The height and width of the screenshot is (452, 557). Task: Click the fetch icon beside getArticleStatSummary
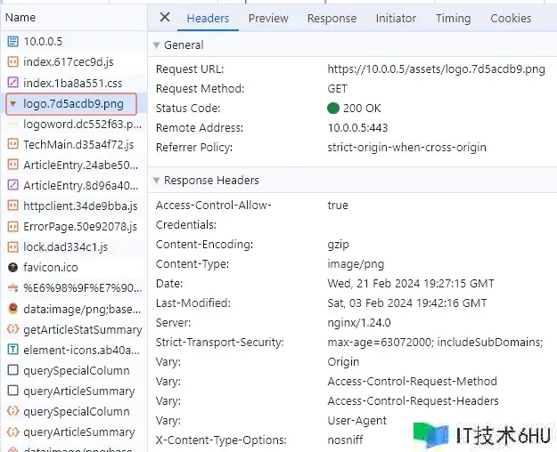(12, 329)
